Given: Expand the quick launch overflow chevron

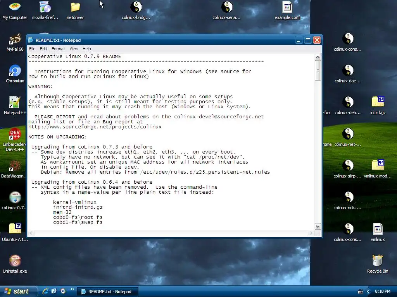Looking at the screenshot, I should pos(72,289).
